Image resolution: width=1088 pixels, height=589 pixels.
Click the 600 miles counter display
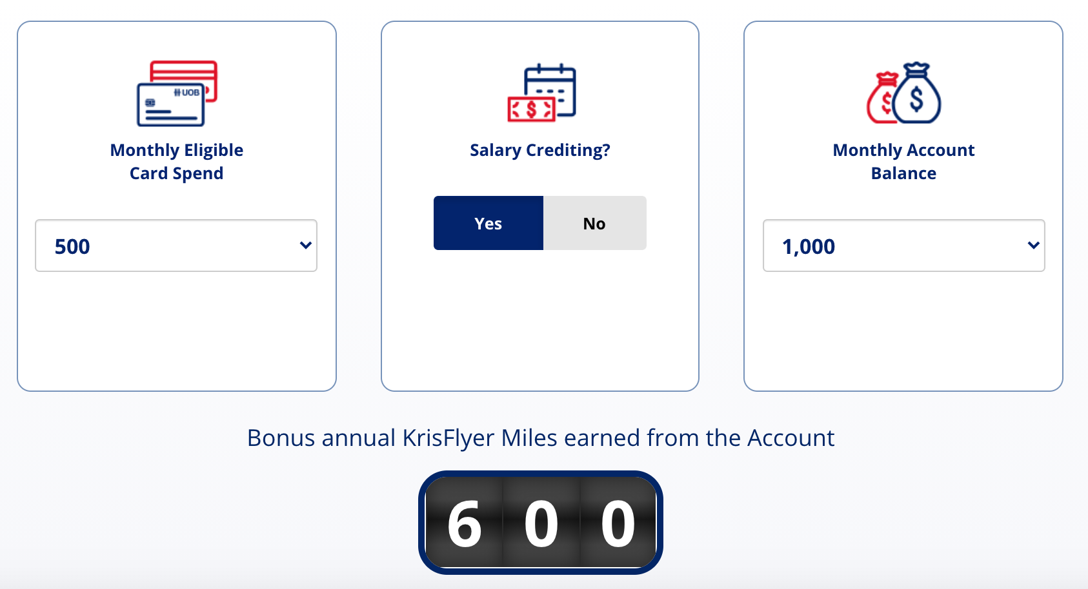click(x=541, y=523)
